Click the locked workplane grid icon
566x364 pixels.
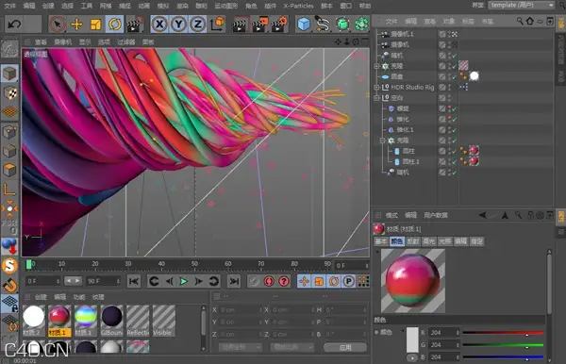pos(9,304)
